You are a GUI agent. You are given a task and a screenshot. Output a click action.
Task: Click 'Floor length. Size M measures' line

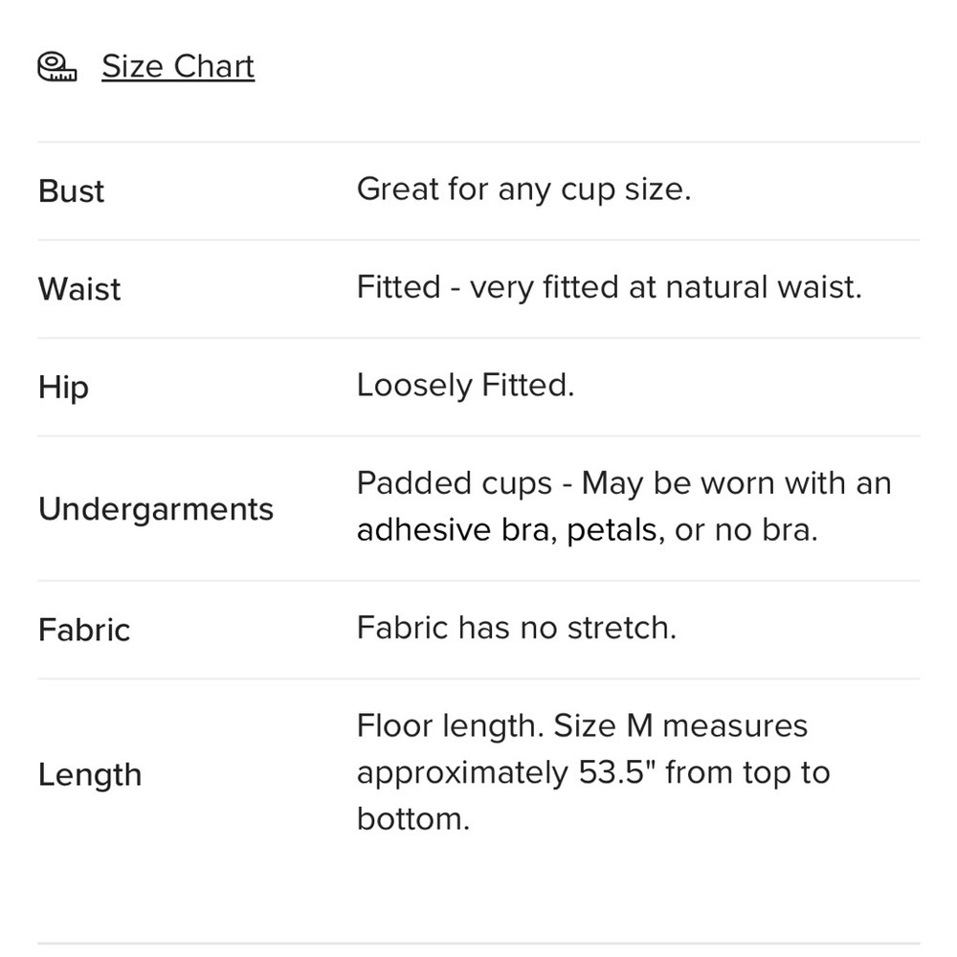click(582, 726)
